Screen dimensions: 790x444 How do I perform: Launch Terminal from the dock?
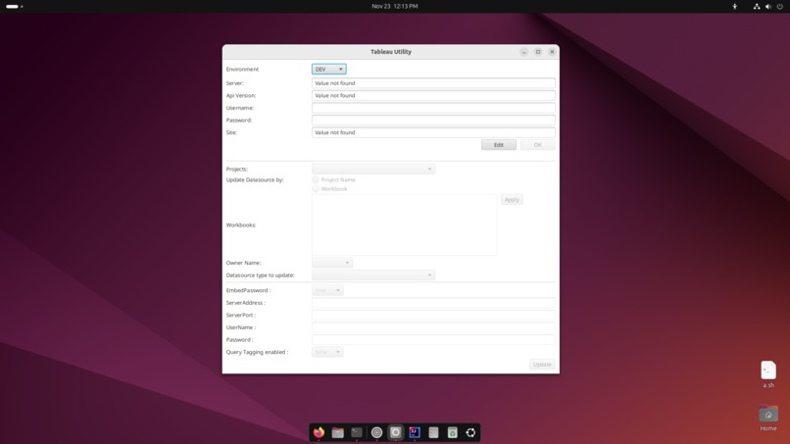pos(357,432)
